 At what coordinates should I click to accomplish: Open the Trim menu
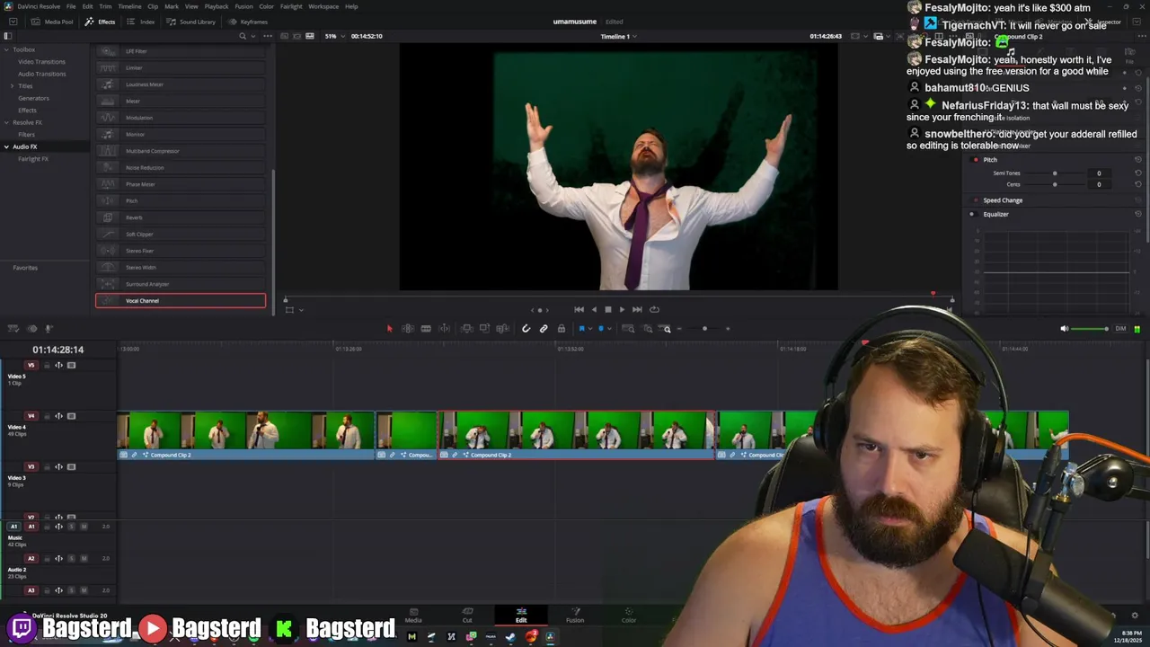tap(105, 6)
